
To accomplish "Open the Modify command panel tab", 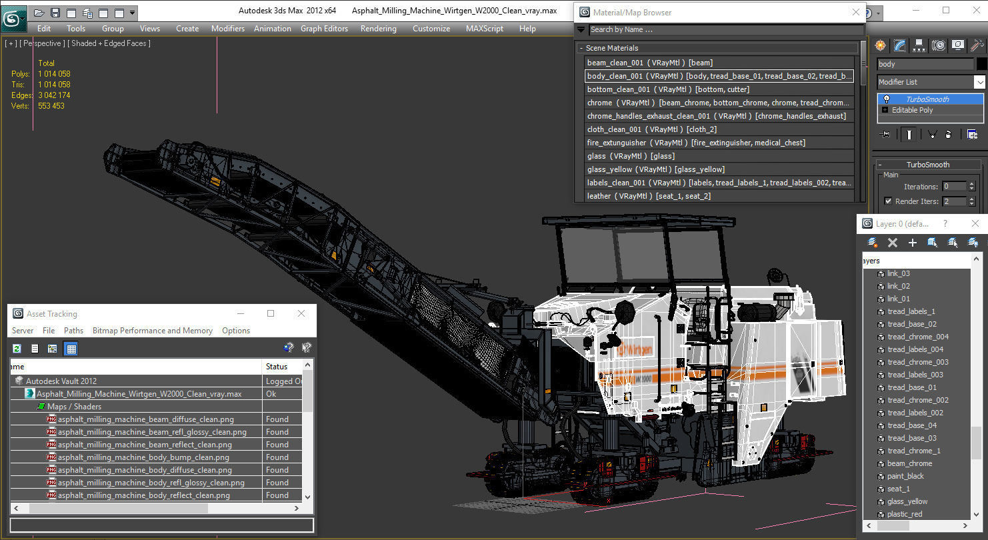I will [x=900, y=45].
